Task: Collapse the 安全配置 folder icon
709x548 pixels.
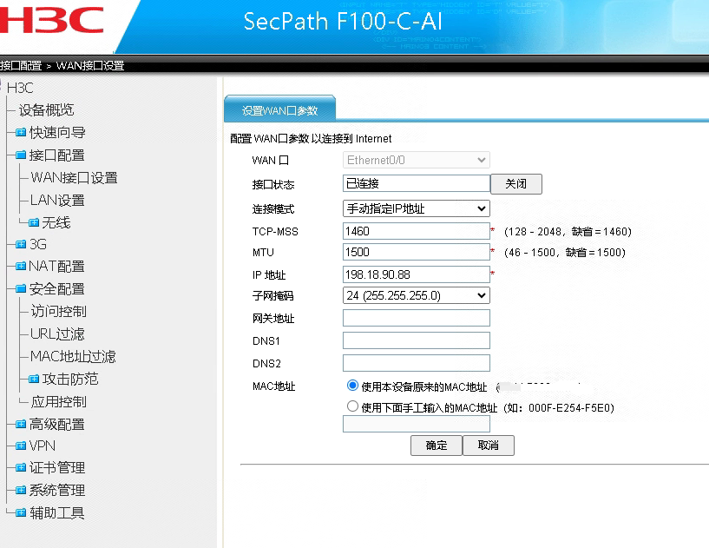Action: click(x=21, y=288)
